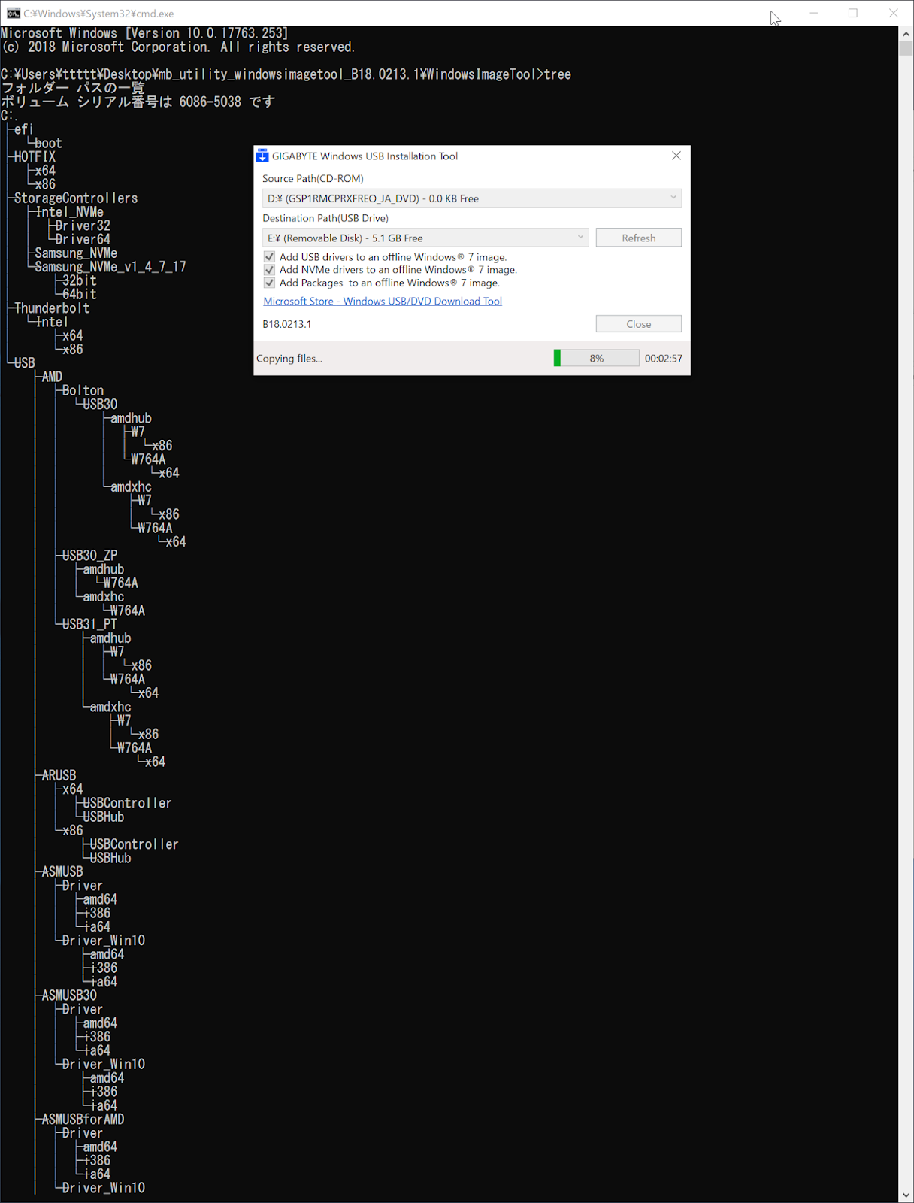This screenshot has width=914, height=1203.
Task: Click 'ARUSB' in the tree output
Action: click(x=59, y=775)
